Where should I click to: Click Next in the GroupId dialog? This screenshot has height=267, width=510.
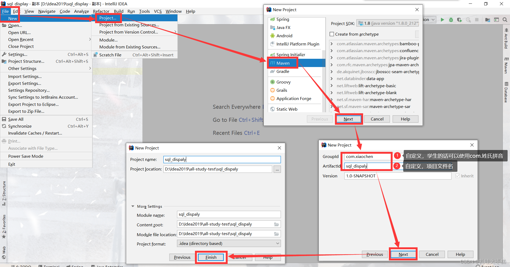403,254
